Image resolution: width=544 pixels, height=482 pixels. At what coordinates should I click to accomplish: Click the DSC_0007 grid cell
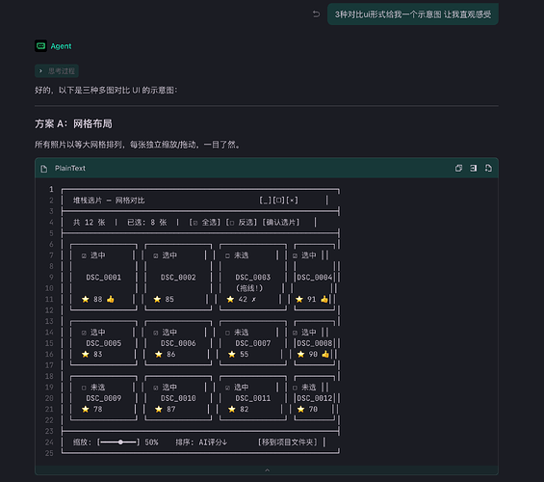(x=253, y=343)
